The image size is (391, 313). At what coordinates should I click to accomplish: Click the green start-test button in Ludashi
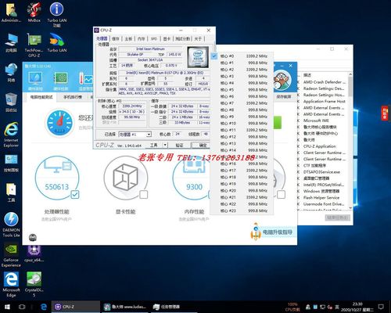278,123
